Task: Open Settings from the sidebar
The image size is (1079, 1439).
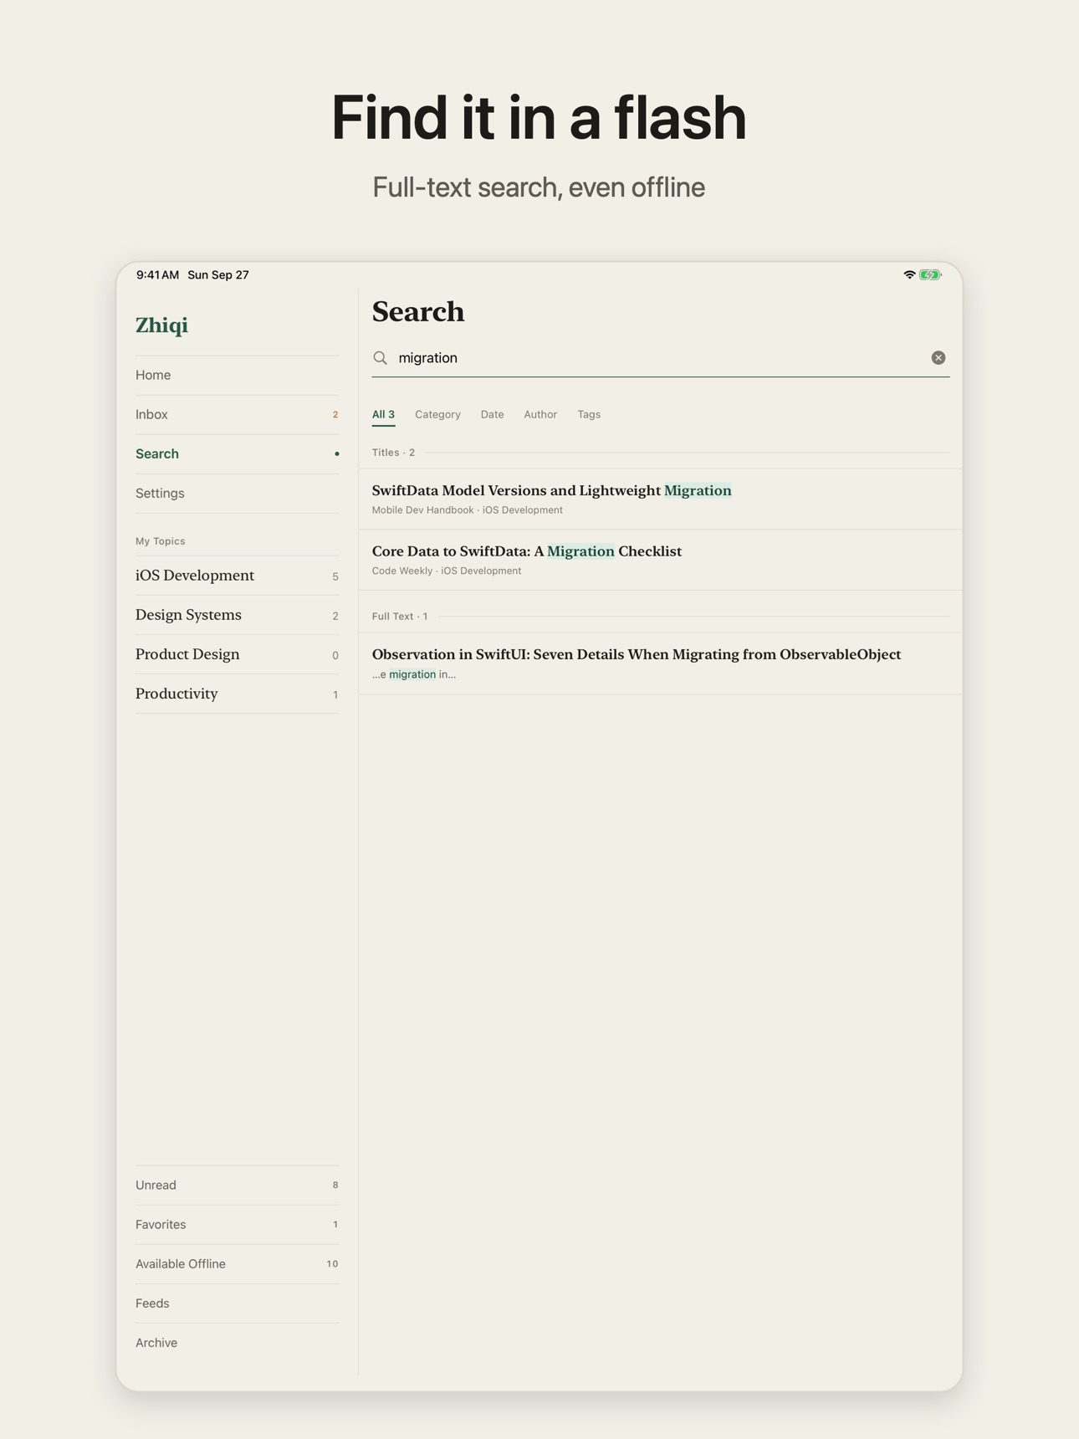Action: coord(238,493)
